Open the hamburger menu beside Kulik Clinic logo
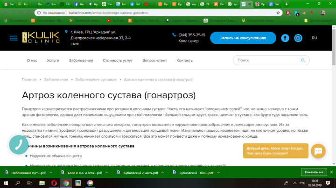This screenshot has height=188, width=336. tap(14, 38)
